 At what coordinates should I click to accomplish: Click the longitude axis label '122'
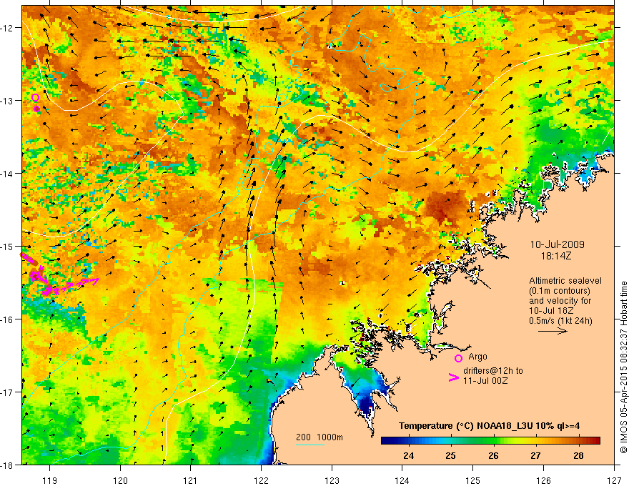coord(261,480)
